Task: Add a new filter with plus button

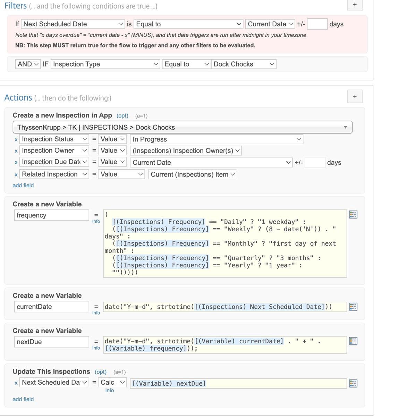Action: coord(355,5)
